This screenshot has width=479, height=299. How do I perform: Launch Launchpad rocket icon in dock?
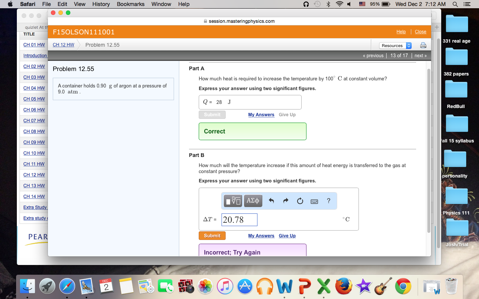[x=47, y=286]
